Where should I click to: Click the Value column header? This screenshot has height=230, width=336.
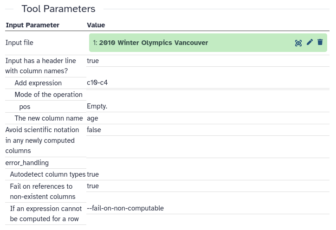point(96,25)
